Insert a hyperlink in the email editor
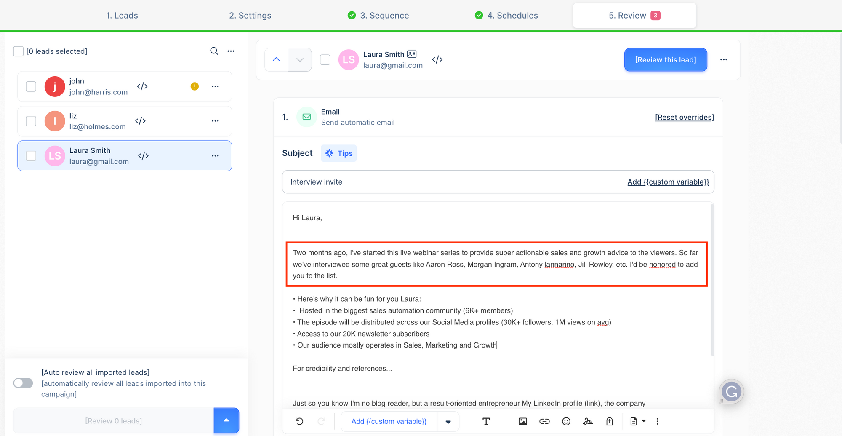Screen dimensions: 842x436 (544, 421)
